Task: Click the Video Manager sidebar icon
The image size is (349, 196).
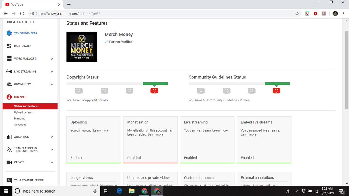Action: [x=9, y=59]
